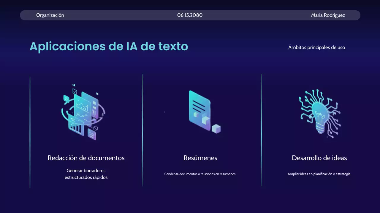Select the María Rodríguez name in the header
The height and width of the screenshot is (213, 380).
click(328, 15)
